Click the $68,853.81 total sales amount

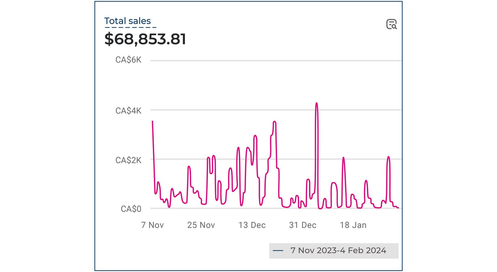tap(145, 39)
